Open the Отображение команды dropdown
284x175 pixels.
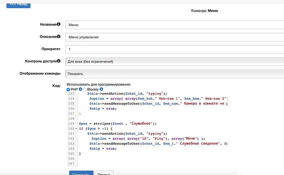pos(174,74)
